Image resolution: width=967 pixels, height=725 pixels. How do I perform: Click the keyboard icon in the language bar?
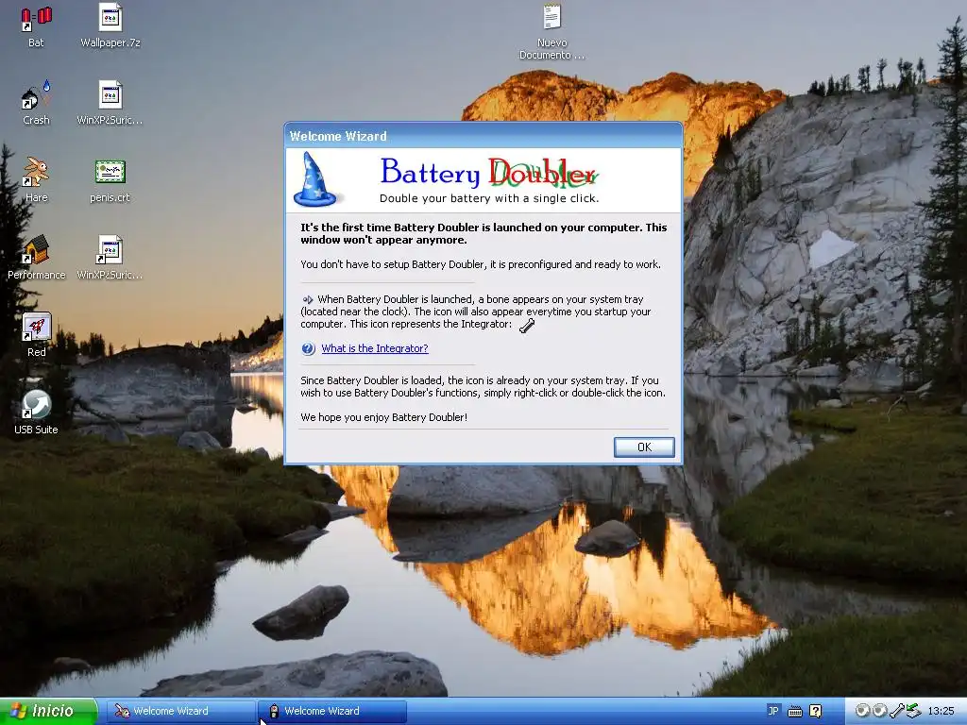(795, 712)
